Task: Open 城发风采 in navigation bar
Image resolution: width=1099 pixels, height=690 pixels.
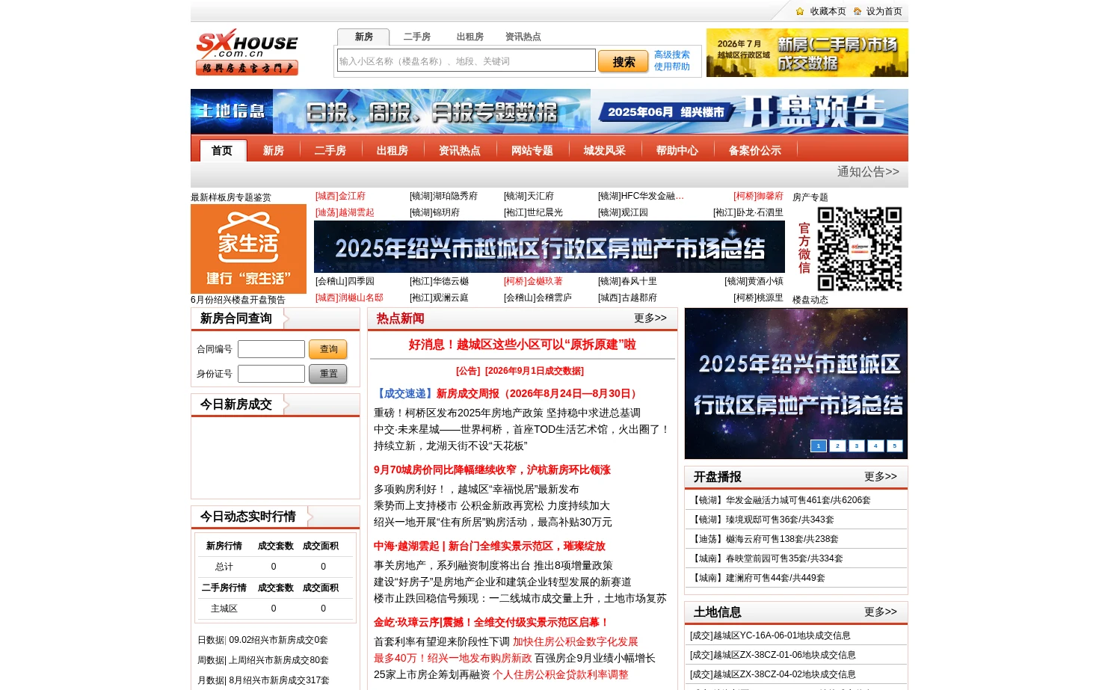Action: 605,150
